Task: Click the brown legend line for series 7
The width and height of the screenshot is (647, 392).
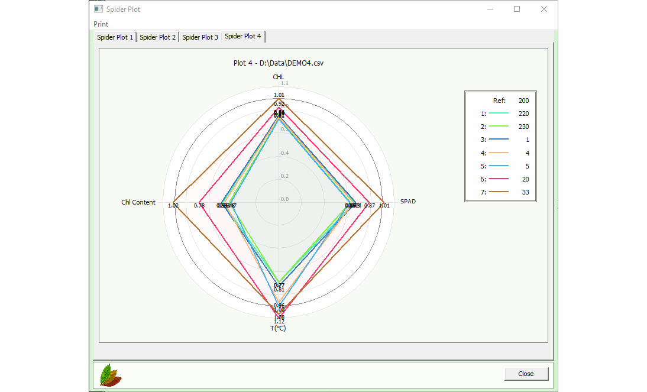Action: pos(499,192)
